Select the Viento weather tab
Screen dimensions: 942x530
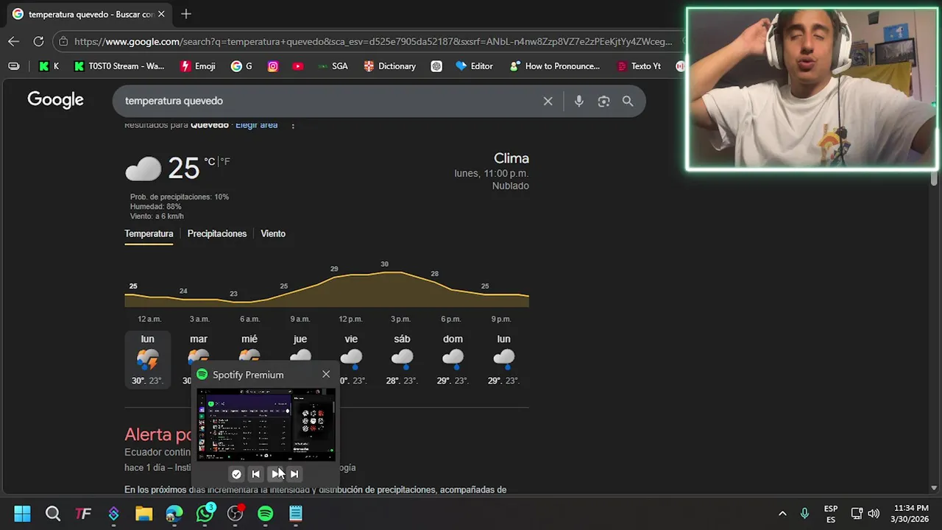click(x=273, y=233)
